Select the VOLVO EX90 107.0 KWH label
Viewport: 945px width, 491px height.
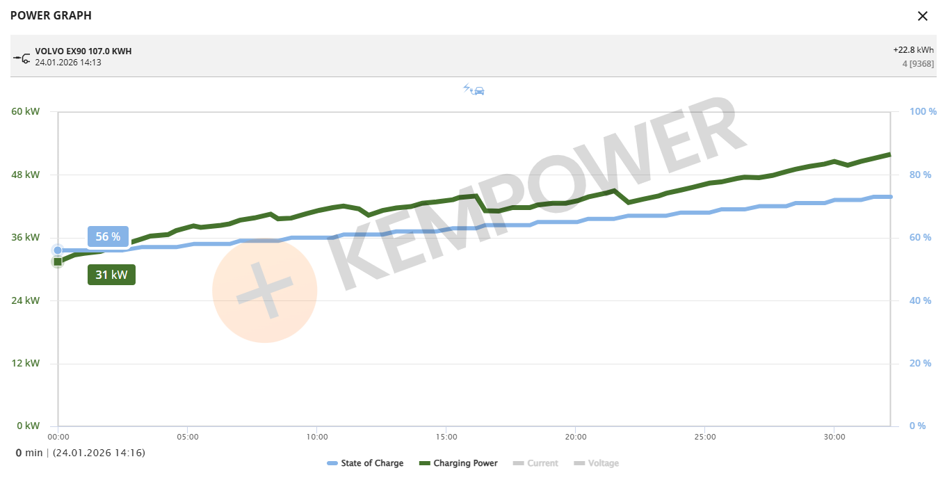[83, 51]
